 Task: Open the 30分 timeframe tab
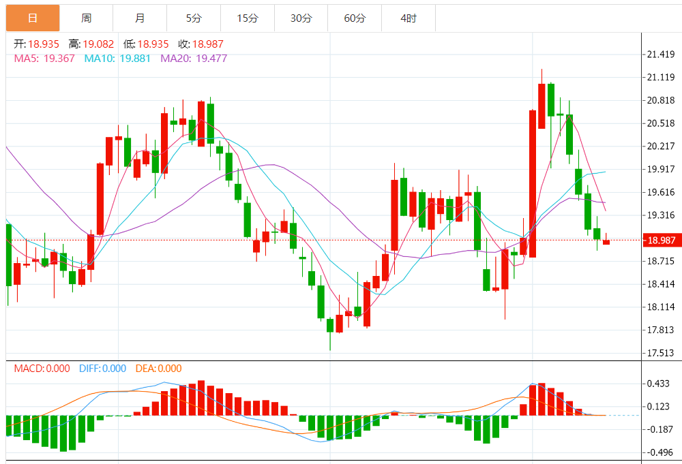(301, 18)
